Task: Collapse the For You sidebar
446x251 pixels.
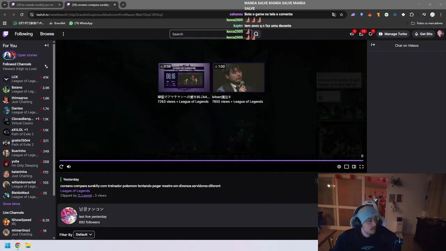Action: 46,45
